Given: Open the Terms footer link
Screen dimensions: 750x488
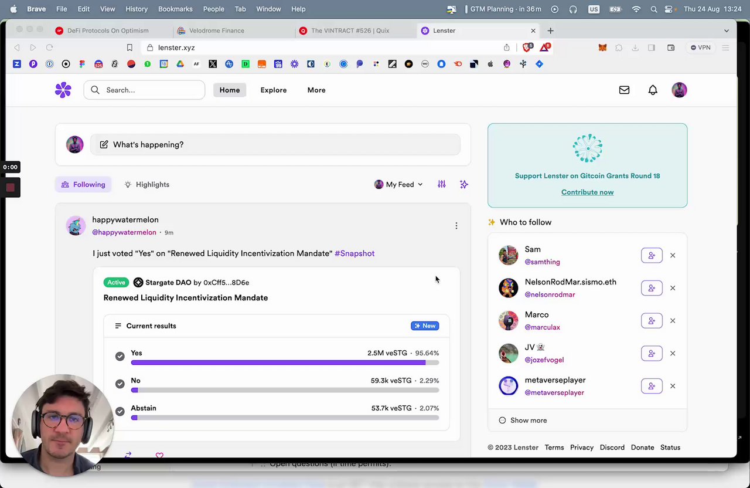Looking at the screenshot, I should click(554, 448).
